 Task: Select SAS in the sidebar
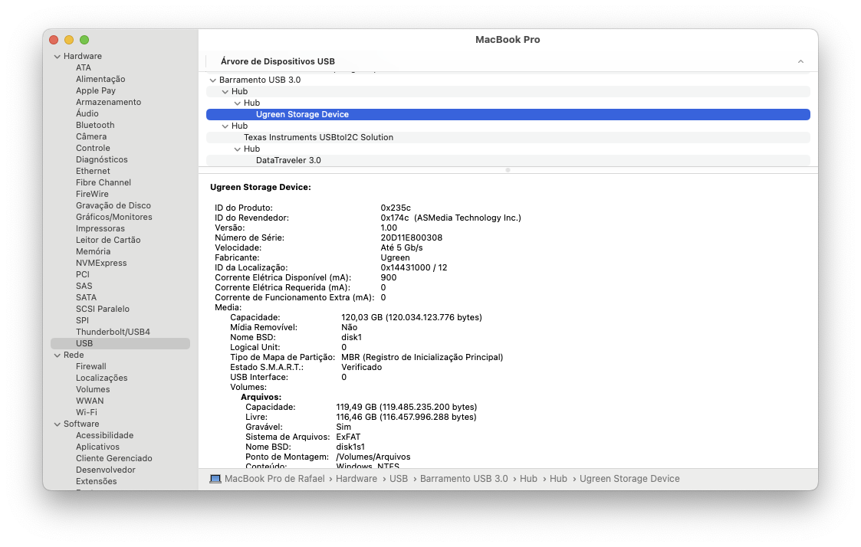[84, 287]
